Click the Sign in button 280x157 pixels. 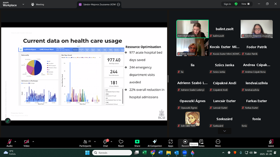pos(227,4)
